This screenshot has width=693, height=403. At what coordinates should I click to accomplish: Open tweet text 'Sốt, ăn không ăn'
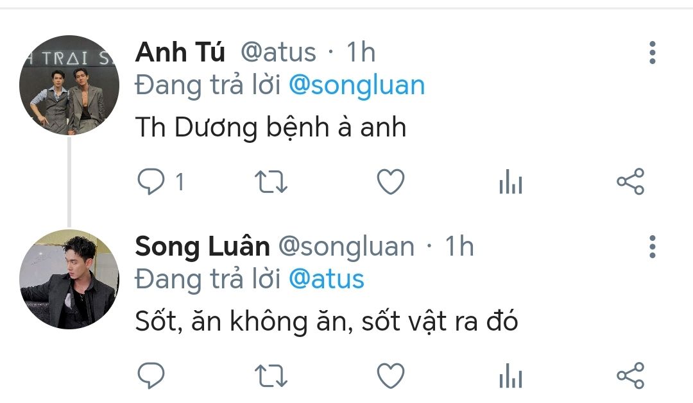click(x=326, y=322)
